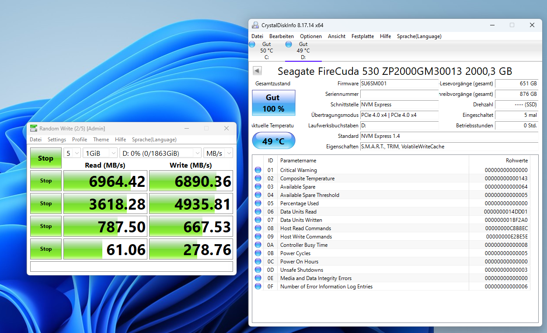This screenshot has width=547, height=333.
Task: Select drive D: status orb icon
Action: 289,44
